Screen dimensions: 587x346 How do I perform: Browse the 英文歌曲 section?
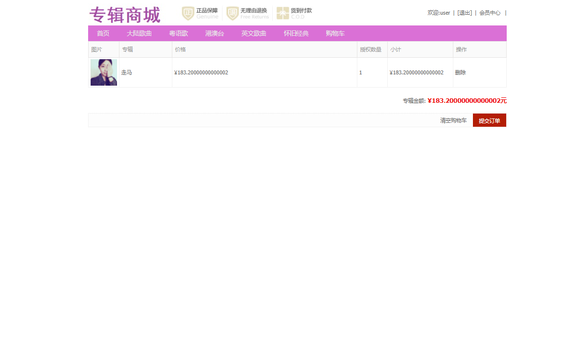254,33
